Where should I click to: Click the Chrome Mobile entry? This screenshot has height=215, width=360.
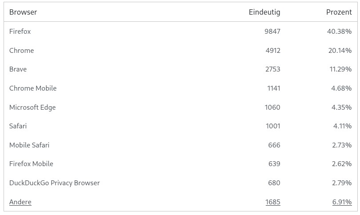pos(33,88)
